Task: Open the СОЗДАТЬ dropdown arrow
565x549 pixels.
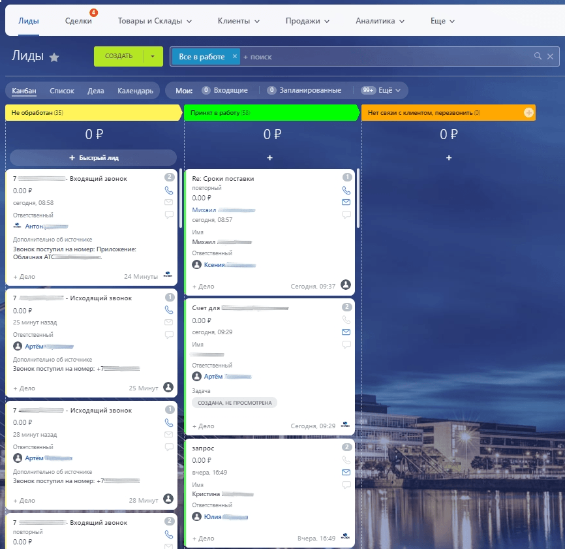Action: pyautogui.click(x=153, y=56)
